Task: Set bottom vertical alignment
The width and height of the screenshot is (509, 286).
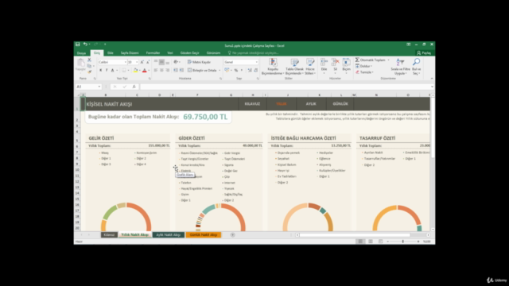Action: 168,62
